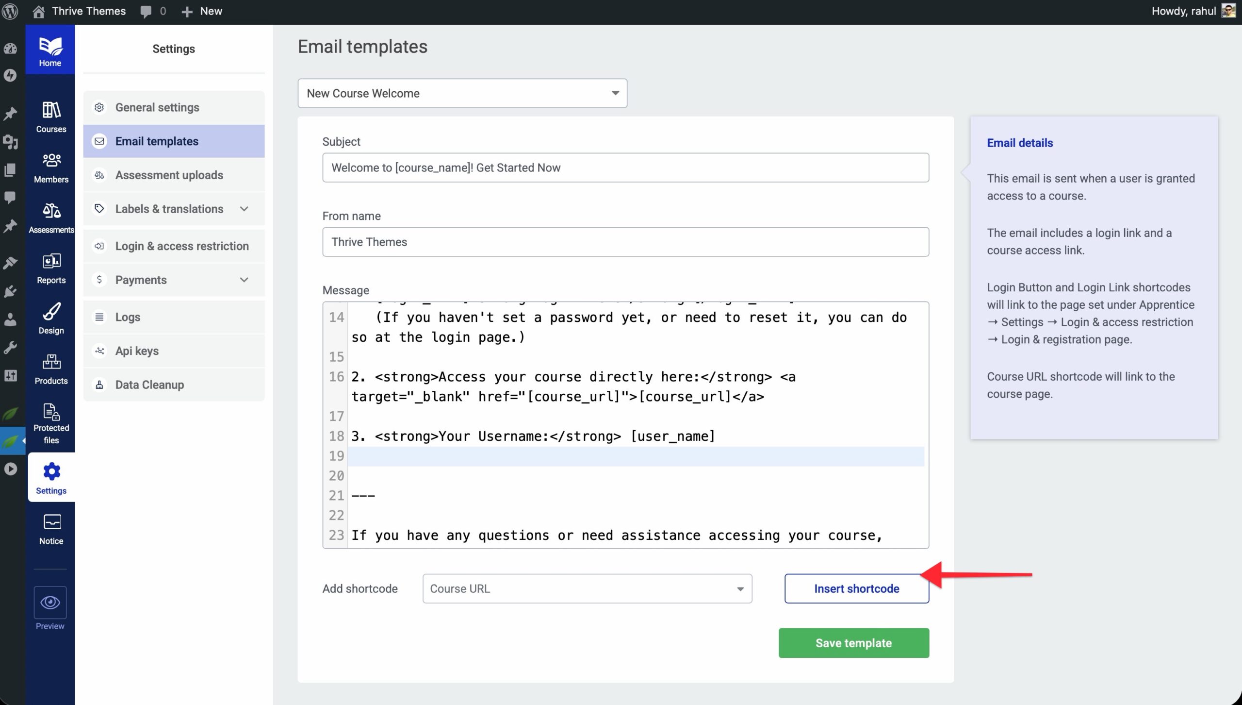Open the Notice inbox icon

[x=51, y=522]
